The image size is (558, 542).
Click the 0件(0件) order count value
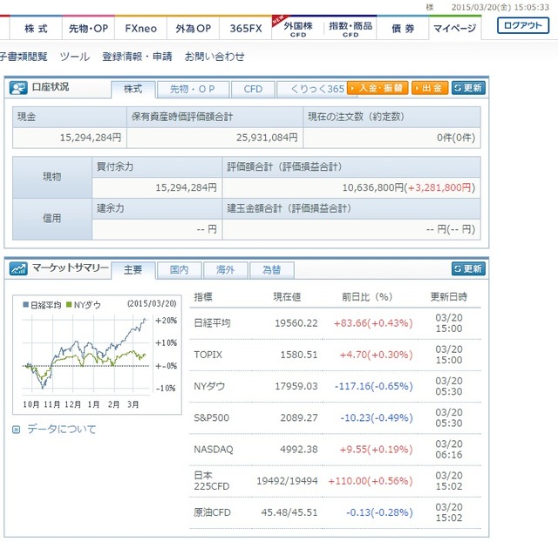point(456,138)
